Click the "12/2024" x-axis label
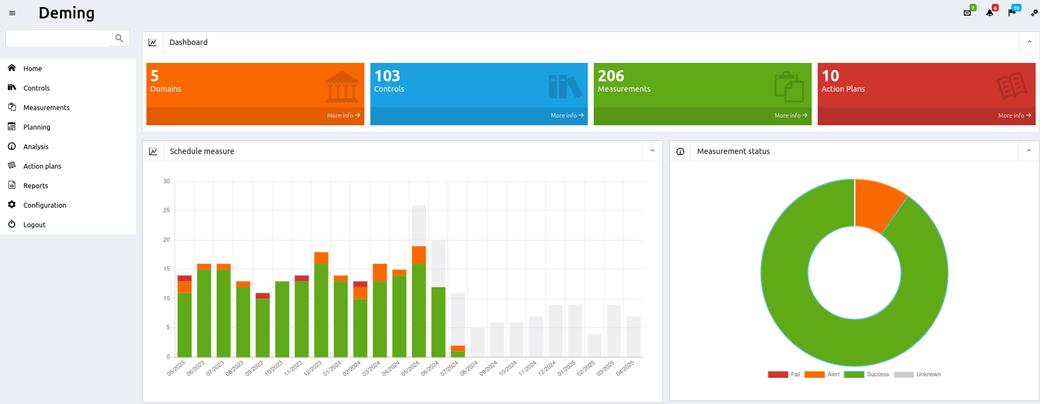The width and height of the screenshot is (1040, 404). [547, 368]
